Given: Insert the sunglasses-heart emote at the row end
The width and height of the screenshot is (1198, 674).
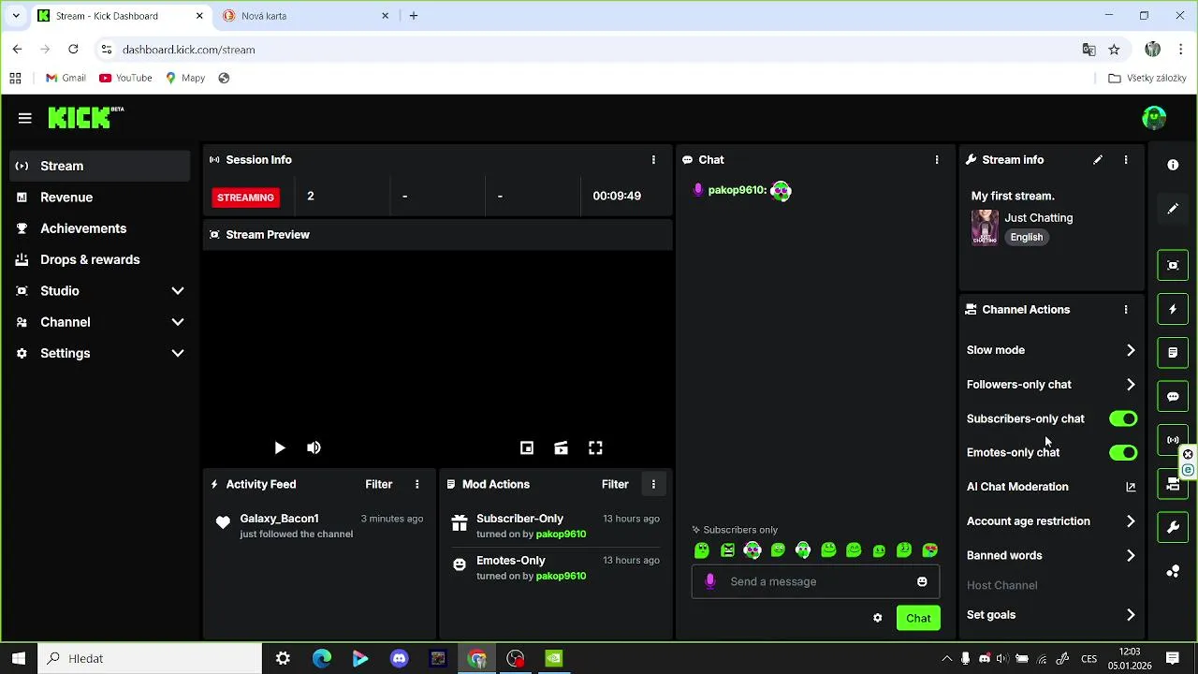Looking at the screenshot, I should coord(929,550).
